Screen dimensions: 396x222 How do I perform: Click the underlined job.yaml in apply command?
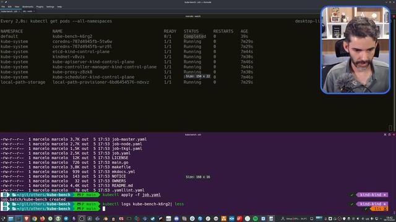[x=151, y=195]
